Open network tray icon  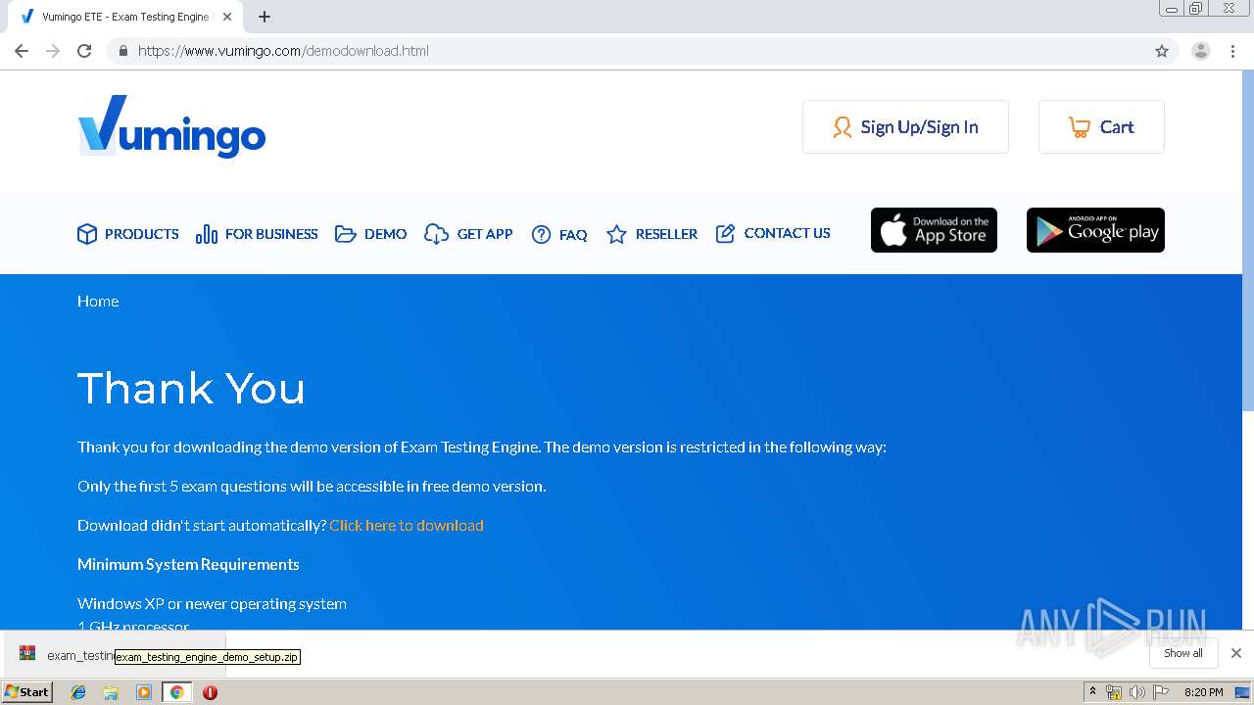(1114, 692)
